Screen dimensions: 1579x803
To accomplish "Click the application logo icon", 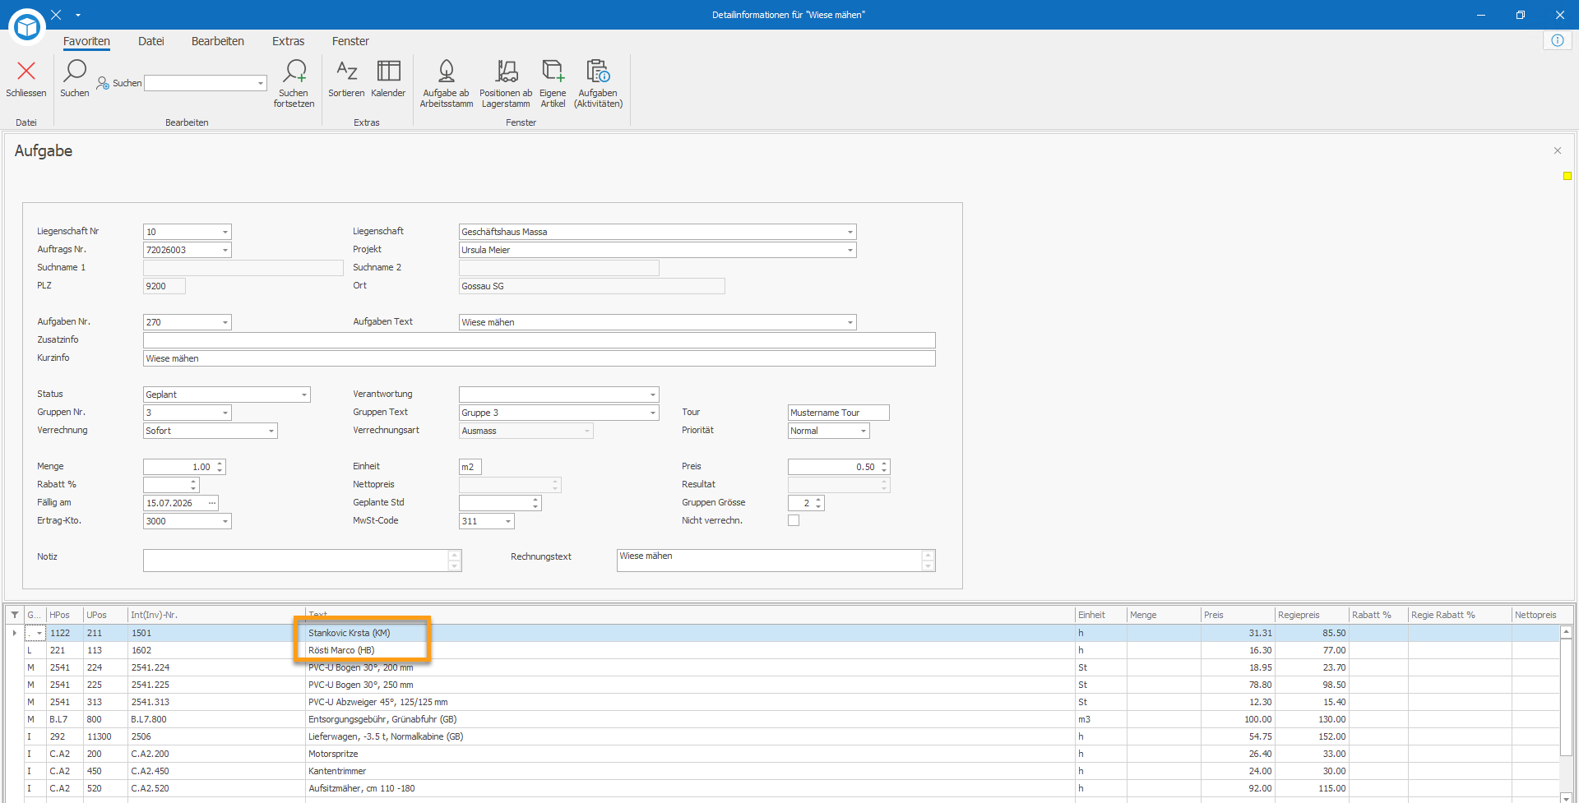I will click(x=27, y=27).
